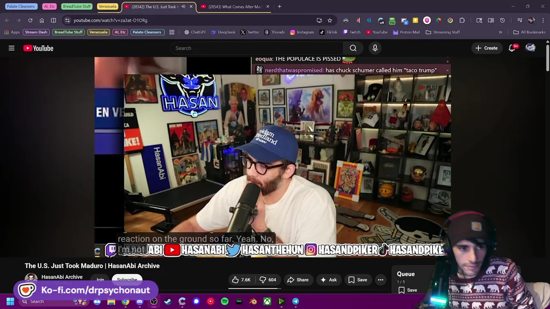Open the TikTok bookmark
The image size is (550, 309).
tap(328, 32)
